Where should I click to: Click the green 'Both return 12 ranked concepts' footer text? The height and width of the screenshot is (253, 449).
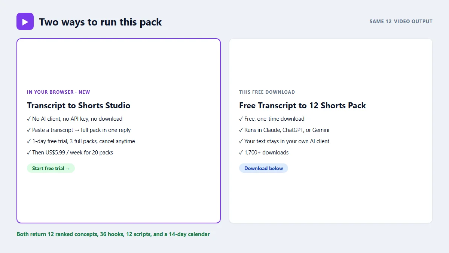(113, 234)
